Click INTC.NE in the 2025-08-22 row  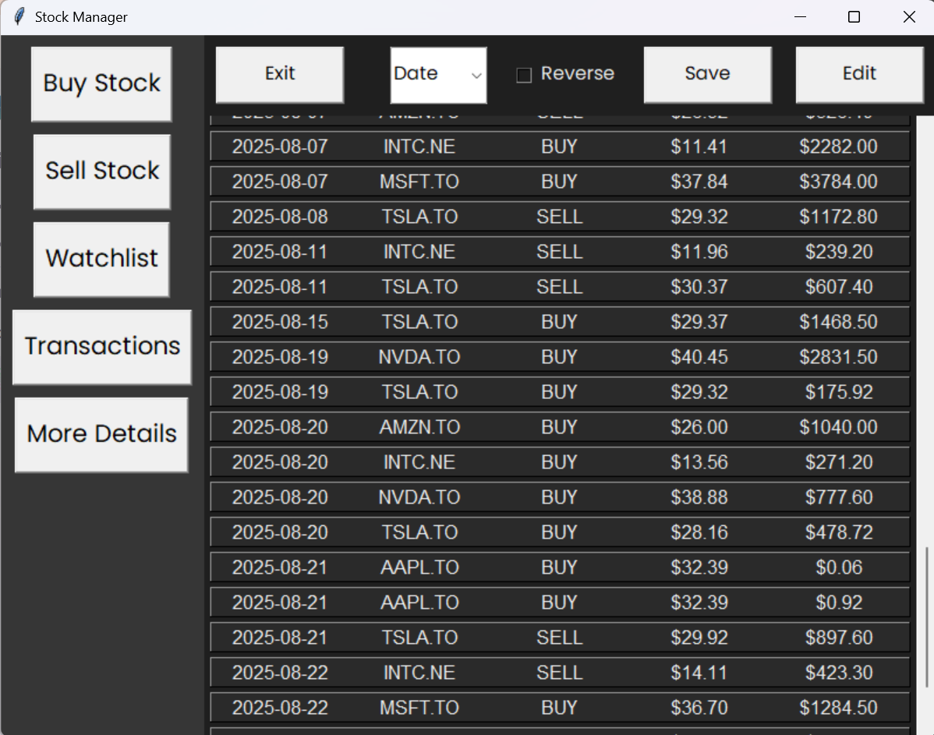[x=420, y=673]
